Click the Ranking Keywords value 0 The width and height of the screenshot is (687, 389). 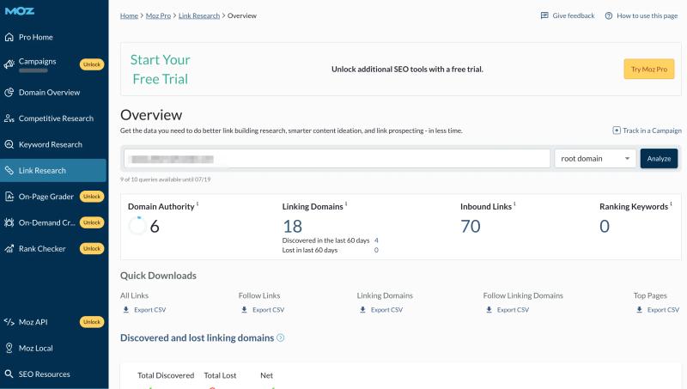[x=605, y=227]
